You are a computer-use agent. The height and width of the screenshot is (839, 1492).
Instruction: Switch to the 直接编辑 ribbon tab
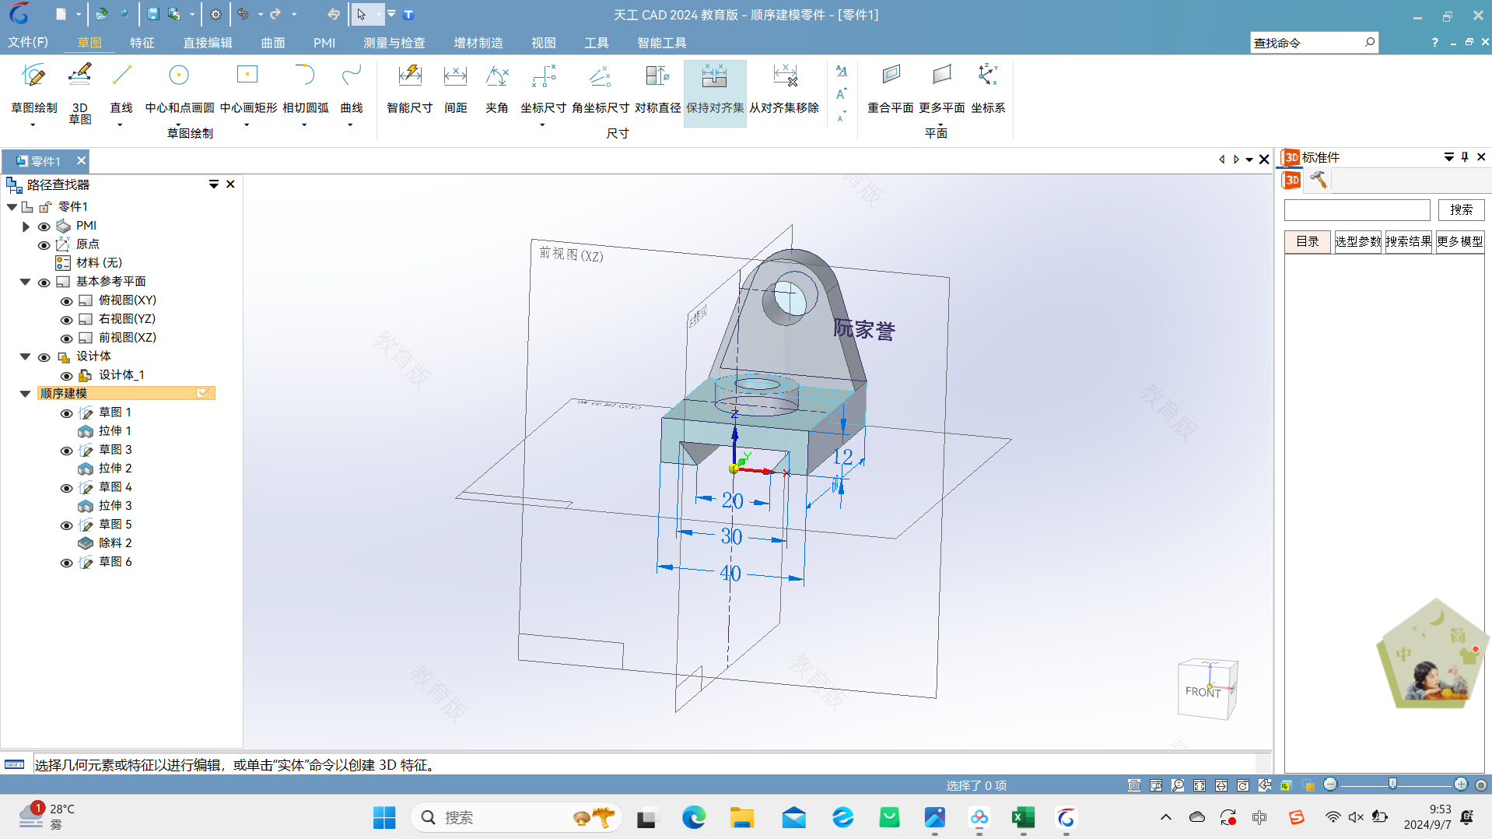(208, 43)
